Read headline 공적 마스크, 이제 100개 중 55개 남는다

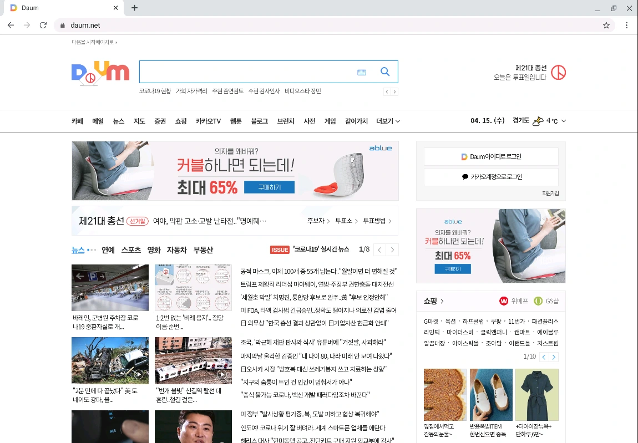pyautogui.click(x=319, y=271)
